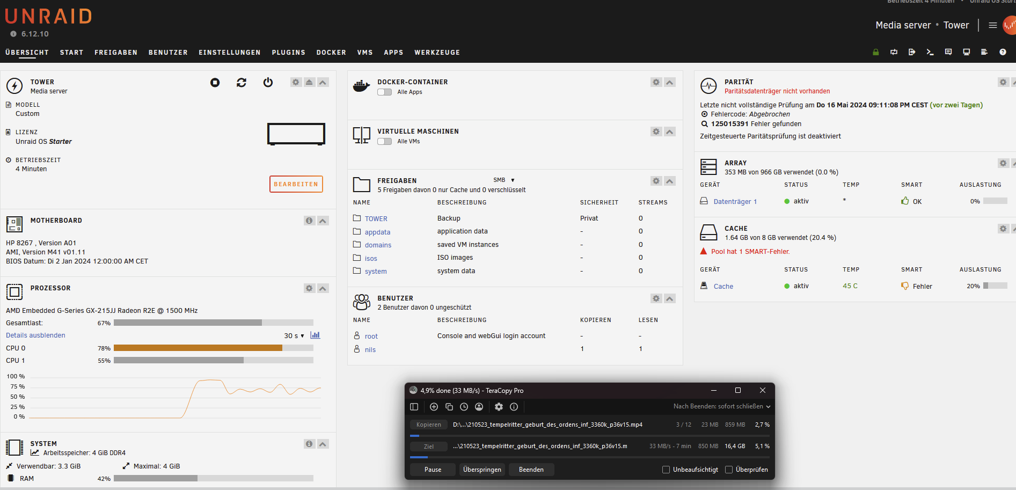This screenshot has width=1016, height=490.
Task: Open TeraCopy settings gear icon
Action: click(499, 407)
